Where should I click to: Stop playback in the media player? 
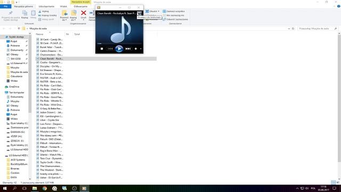(x=102, y=49)
